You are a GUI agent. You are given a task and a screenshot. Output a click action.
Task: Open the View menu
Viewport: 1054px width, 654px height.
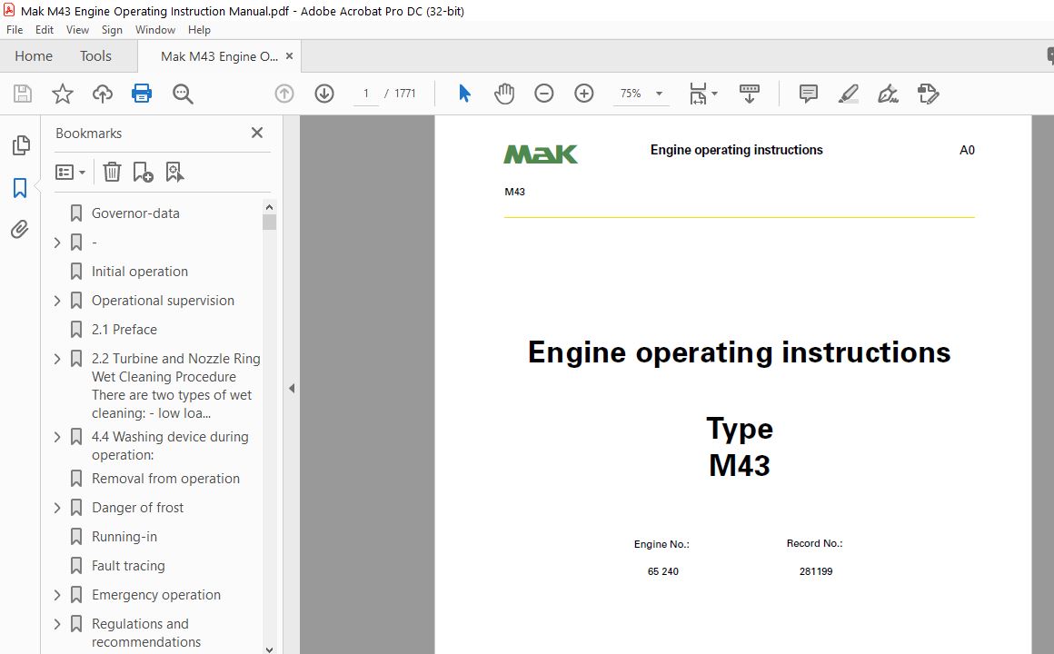click(x=77, y=30)
